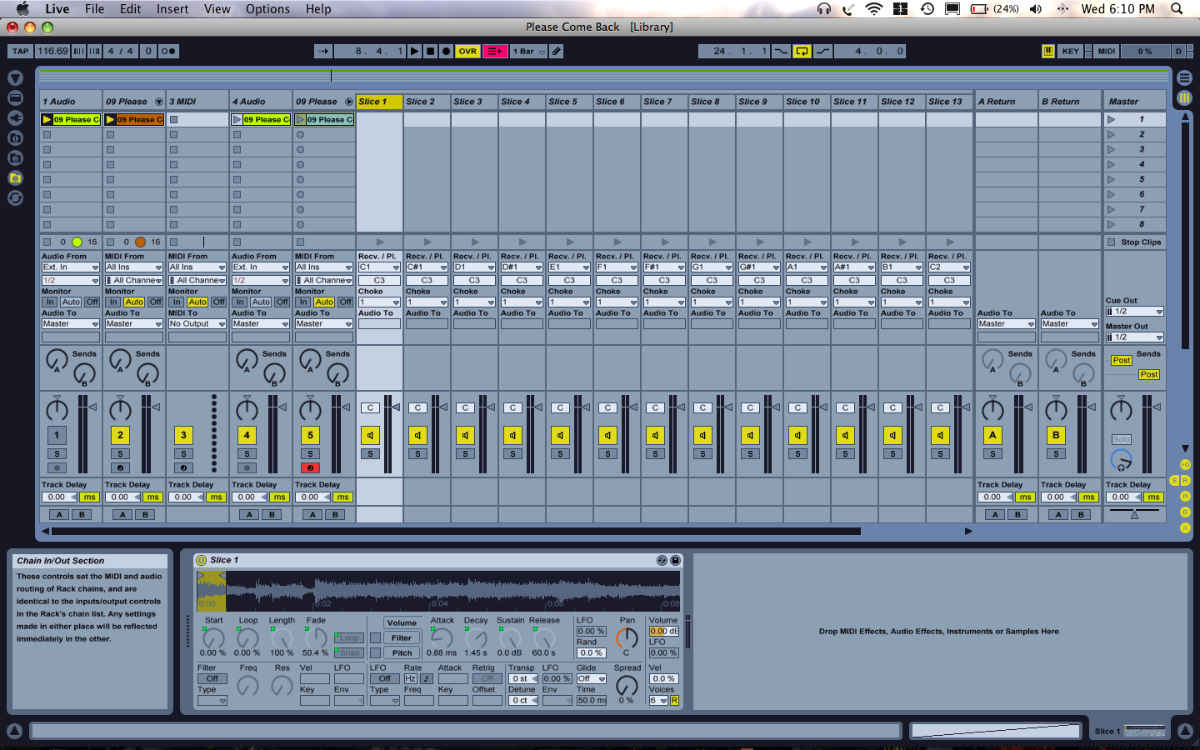Click the Stop Clips button
Viewport: 1200px width, 750px height.
1135,242
